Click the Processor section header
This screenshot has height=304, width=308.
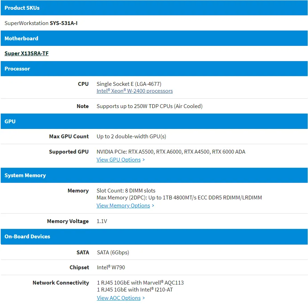[x=154, y=69]
